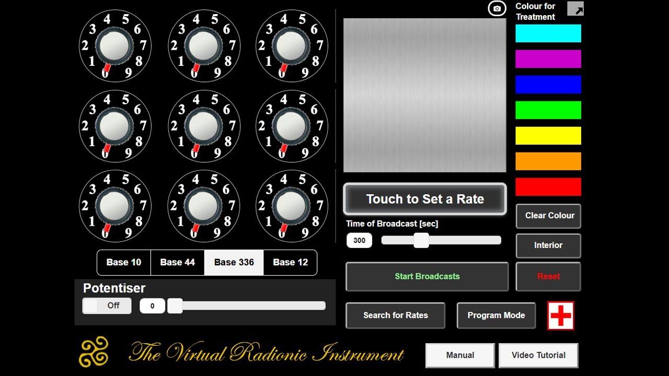Select the red treatment colour
Viewport: 669px width, 376px height.
click(x=548, y=187)
